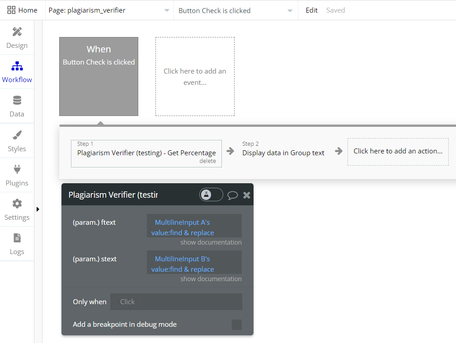Click the Add a breakpoint in debug mode label

pos(125,324)
